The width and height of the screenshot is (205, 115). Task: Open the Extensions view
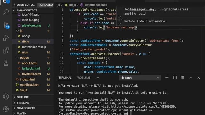point(6,50)
